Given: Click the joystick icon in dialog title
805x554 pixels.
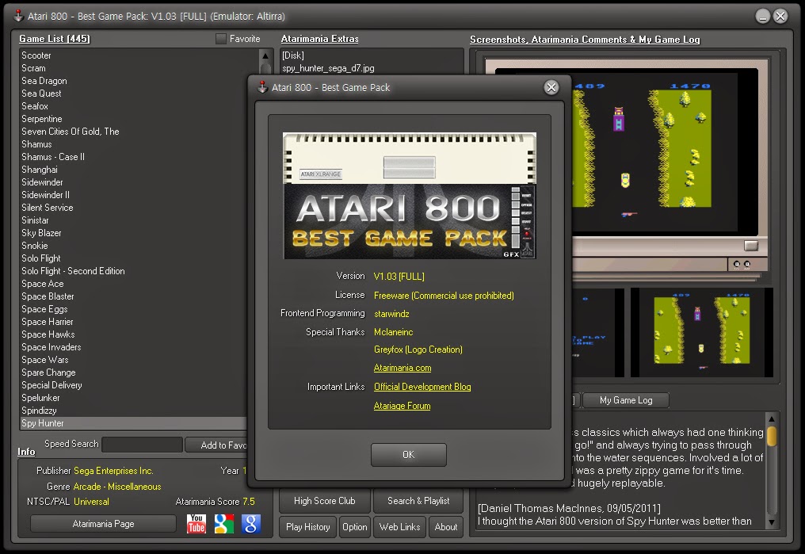Looking at the screenshot, I should click(x=262, y=87).
